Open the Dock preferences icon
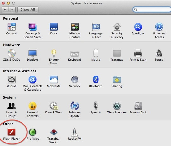This screenshot has height=146, width=171. coord(54,27)
